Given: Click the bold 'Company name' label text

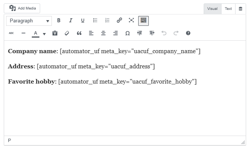Looking at the screenshot, I should (32, 51).
